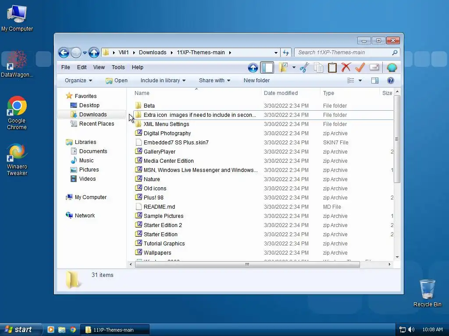Expand the arrow after 11XP-Themes-main breadcrumb
The width and height of the screenshot is (449, 336).
tap(230, 52)
